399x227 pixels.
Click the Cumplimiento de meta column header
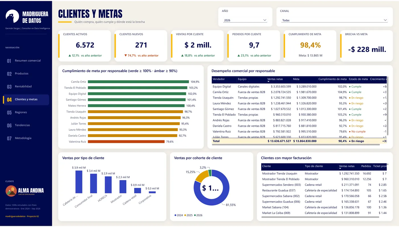coord(332,79)
